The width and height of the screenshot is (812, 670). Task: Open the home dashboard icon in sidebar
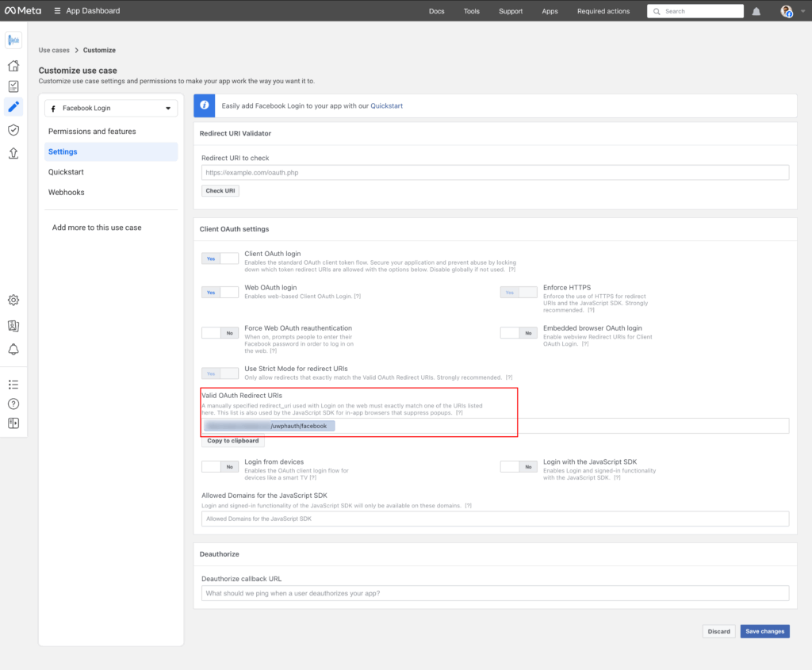13,66
